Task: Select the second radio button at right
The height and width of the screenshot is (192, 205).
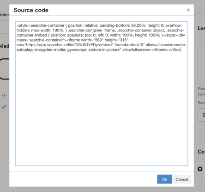Action: pyautogui.click(x=200, y=178)
